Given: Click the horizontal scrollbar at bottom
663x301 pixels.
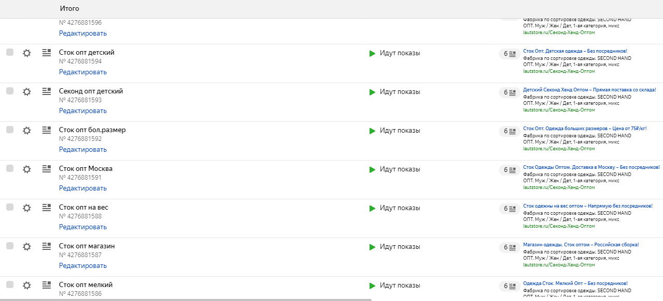Looking at the screenshot, I should (186, 299).
